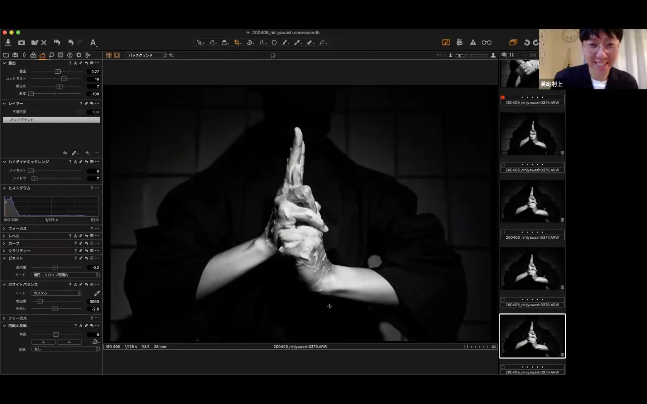Click the thumbnail size slider in browser toolbar
647x404 pixels.
[x=471, y=56]
